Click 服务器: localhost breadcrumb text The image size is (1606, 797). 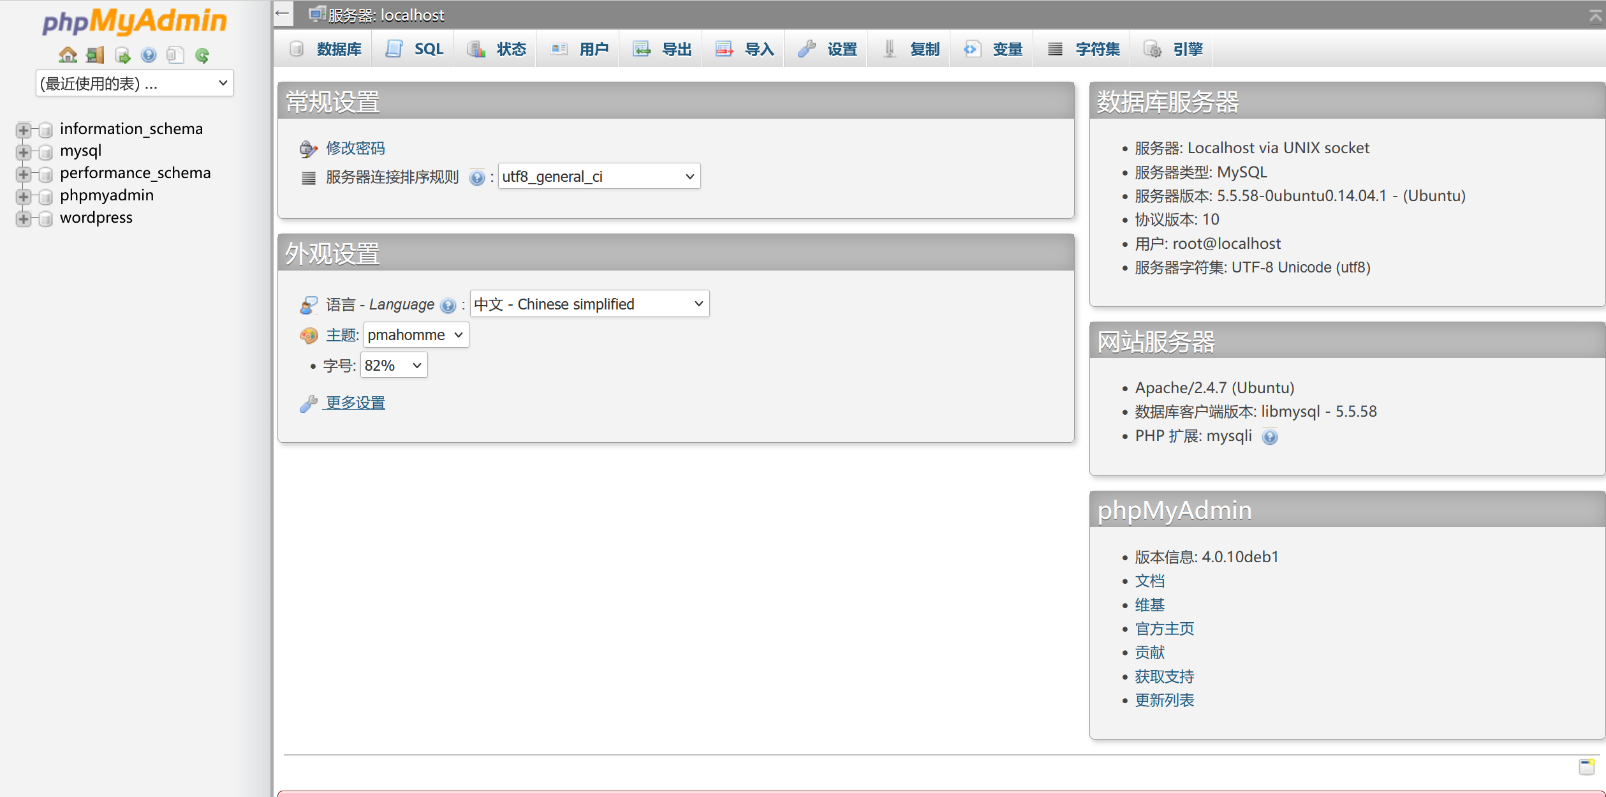point(386,15)
